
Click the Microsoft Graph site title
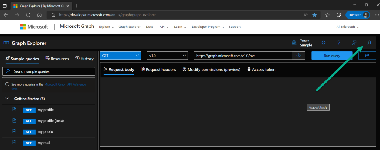click(x=77, y=26)
